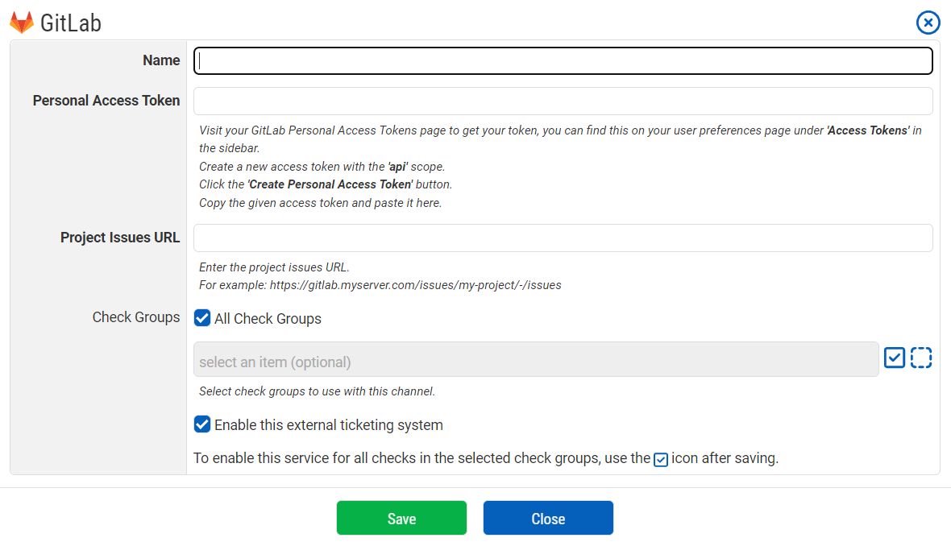Click the 'All Check Groups' label text
This screenshot has height=546, width=951.
[268, 319]
